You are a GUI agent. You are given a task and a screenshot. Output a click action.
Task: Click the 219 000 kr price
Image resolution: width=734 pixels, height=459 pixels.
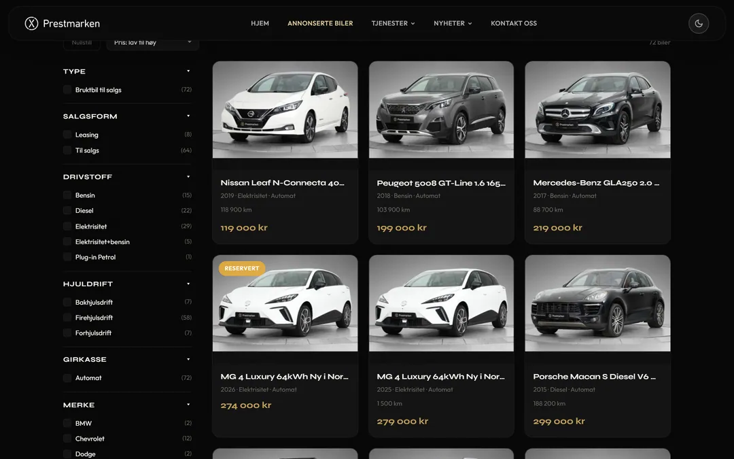point(557,228)
